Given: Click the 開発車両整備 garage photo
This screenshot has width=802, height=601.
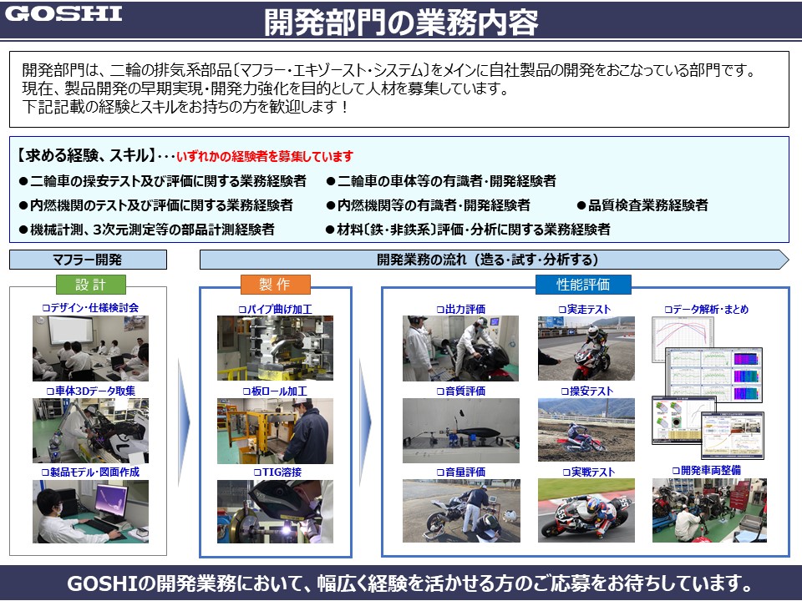Looking at the screenshot, I should [x=709, y=511].
